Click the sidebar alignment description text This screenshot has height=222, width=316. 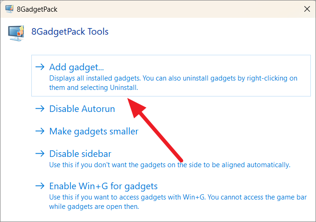click(170, 165)
